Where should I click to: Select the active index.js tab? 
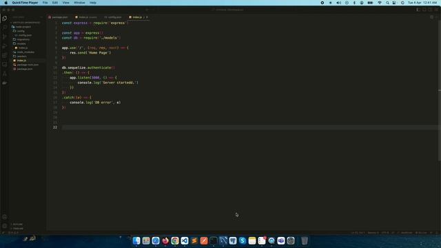137,17
